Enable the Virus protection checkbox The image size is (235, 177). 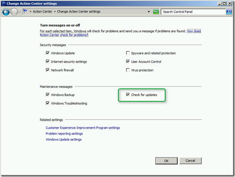[128, 70]
